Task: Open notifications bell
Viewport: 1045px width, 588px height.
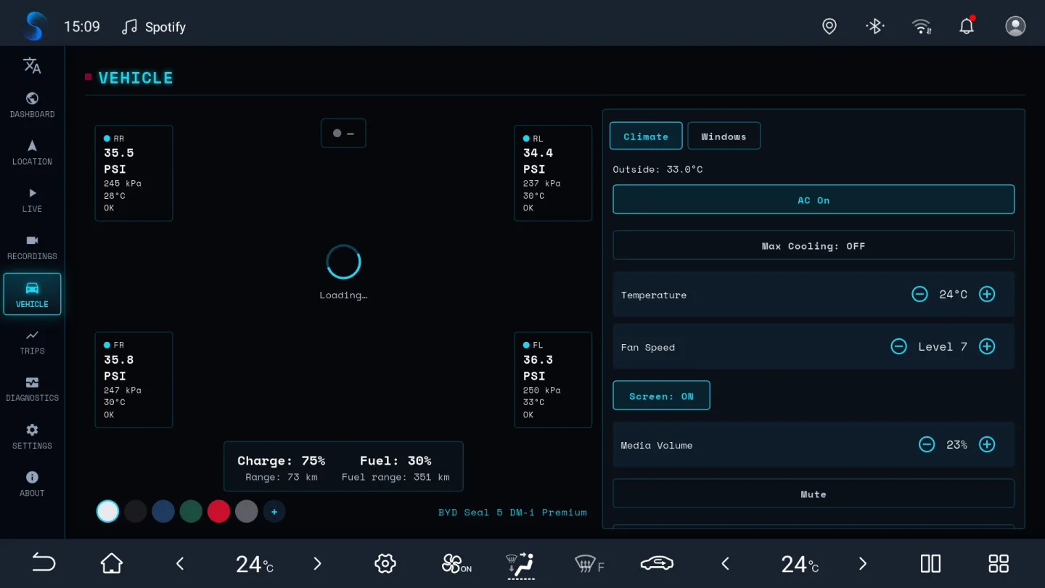Action: [967, 26]
